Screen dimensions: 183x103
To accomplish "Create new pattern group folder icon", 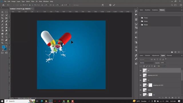I will (172, 52).
